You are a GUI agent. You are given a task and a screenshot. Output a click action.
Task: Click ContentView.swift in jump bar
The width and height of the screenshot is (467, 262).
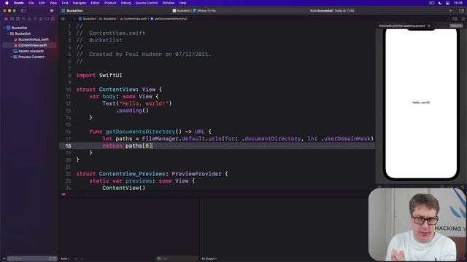pyautogui.click(x=134, y=19)
